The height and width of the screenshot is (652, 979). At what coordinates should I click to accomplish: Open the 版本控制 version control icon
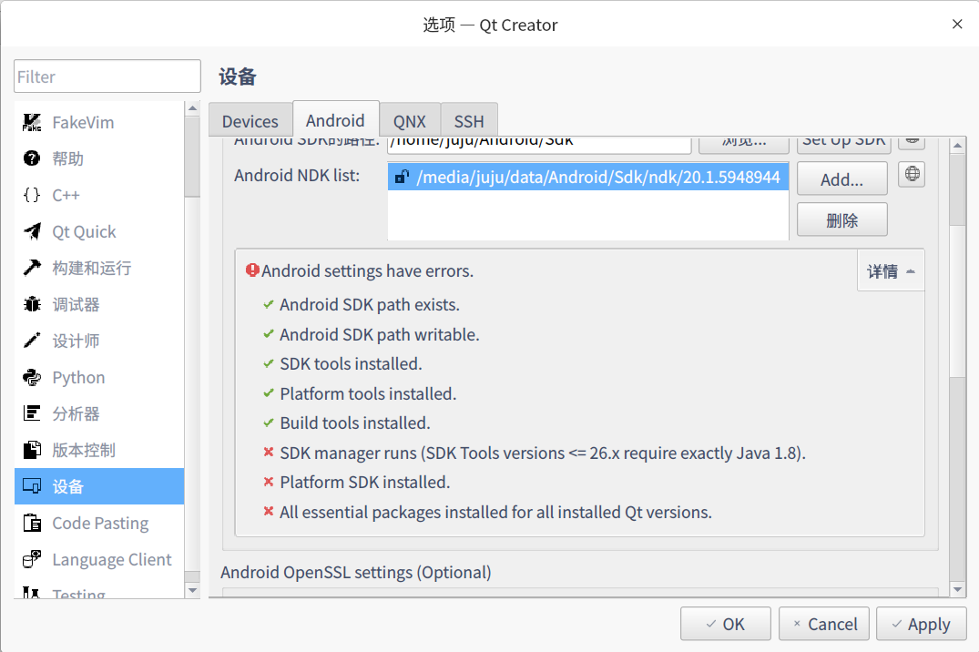coord(32,450)
